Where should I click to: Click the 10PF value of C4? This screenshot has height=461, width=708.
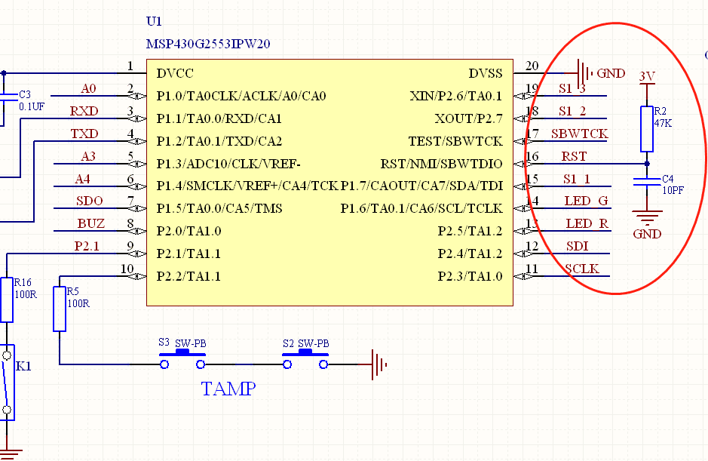coord(673,190)
